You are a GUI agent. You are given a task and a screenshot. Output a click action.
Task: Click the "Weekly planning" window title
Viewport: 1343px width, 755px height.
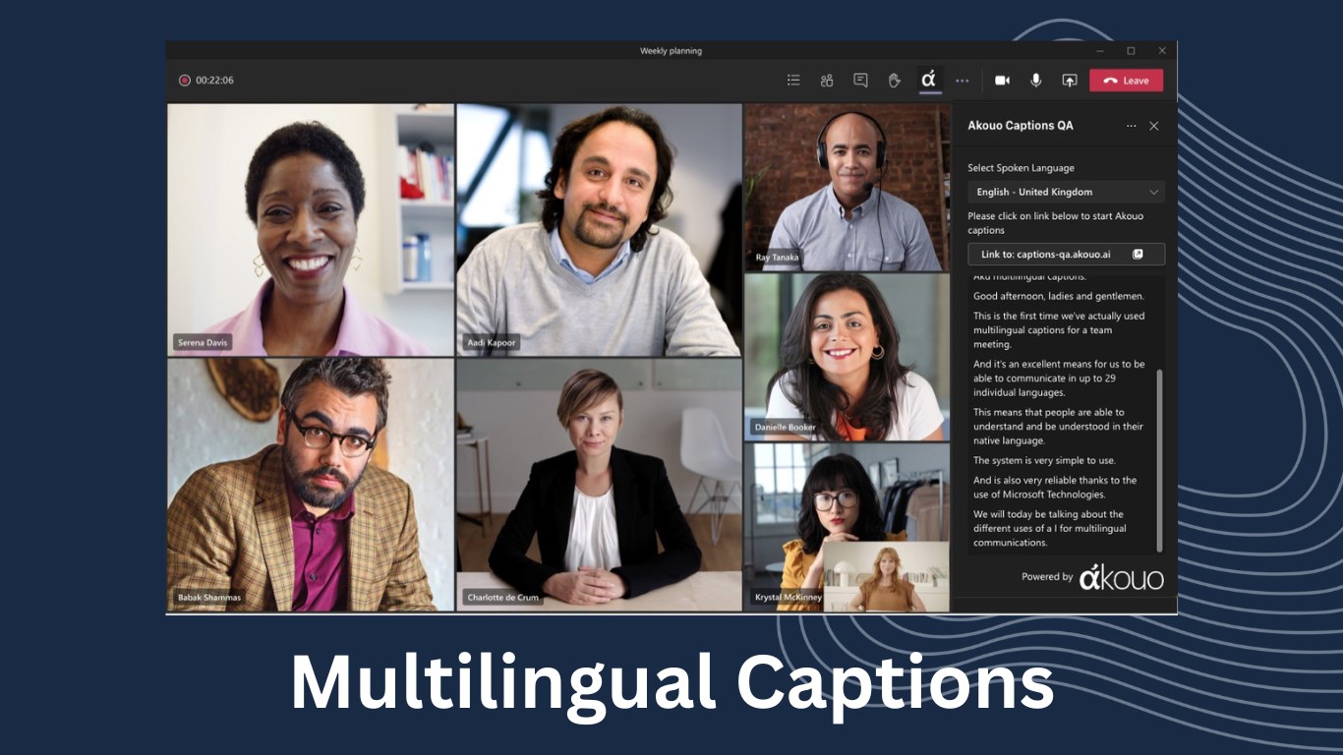(x=671, y=51)
